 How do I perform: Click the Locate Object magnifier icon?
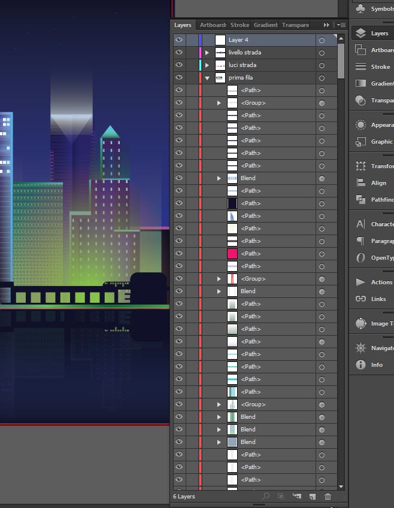[266, 497]
